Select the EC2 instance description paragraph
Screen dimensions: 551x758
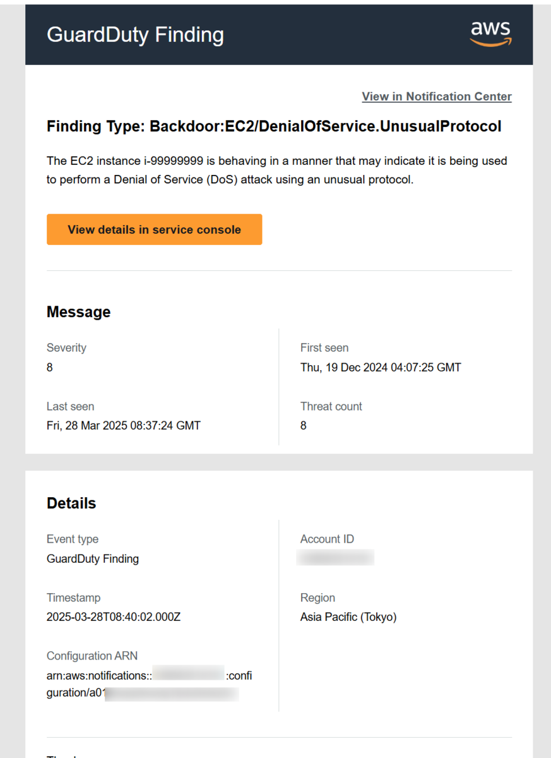click(x=277, y=171)
